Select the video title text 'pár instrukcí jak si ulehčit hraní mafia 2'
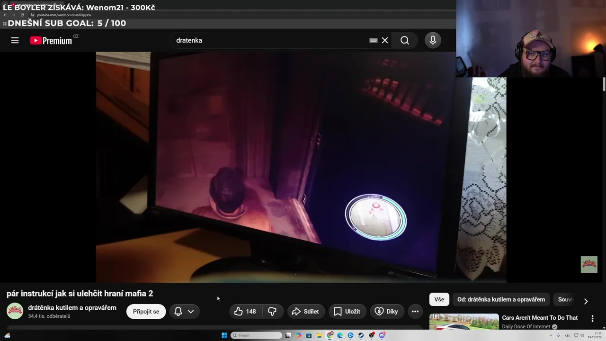The width and height of the screenshot is (606, 341). pos(80,294)
